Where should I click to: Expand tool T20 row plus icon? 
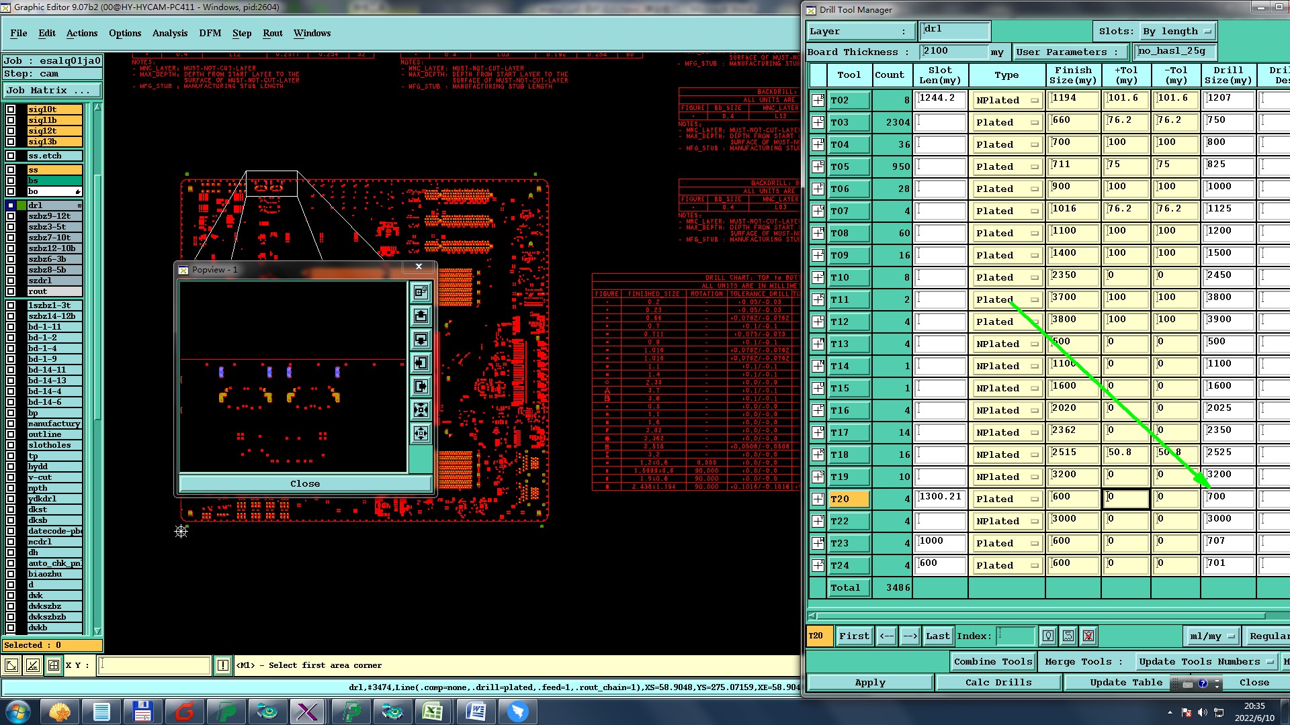818,499
